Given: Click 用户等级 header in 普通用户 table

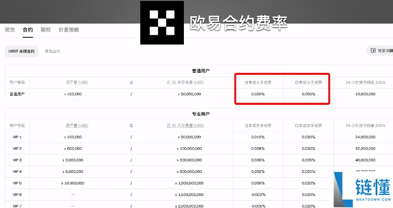Looking at the screenshot, I should click(x=17, y=82).
